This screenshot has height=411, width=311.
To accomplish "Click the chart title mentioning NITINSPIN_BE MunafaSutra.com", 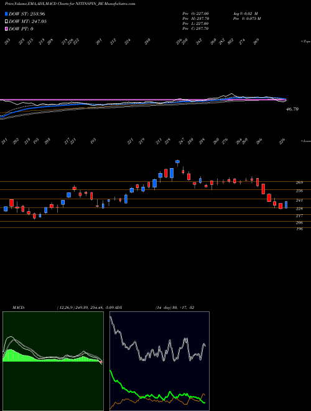I will pos(70,4).
